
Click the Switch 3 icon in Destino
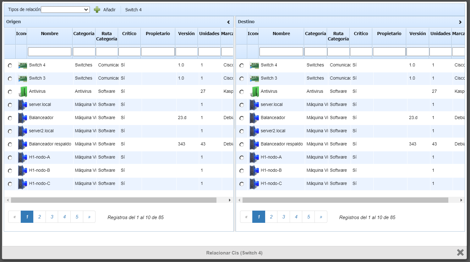[254, 78]
